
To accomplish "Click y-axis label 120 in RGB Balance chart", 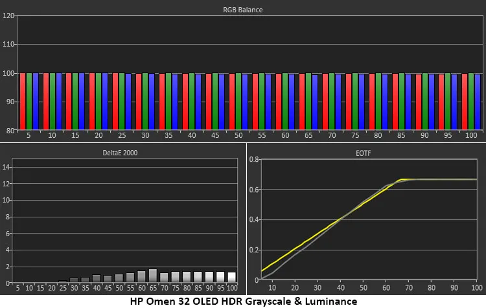I will [x=8, y=16].
